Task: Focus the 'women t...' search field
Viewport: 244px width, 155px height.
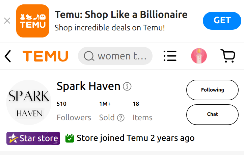Action: (115, 56)
